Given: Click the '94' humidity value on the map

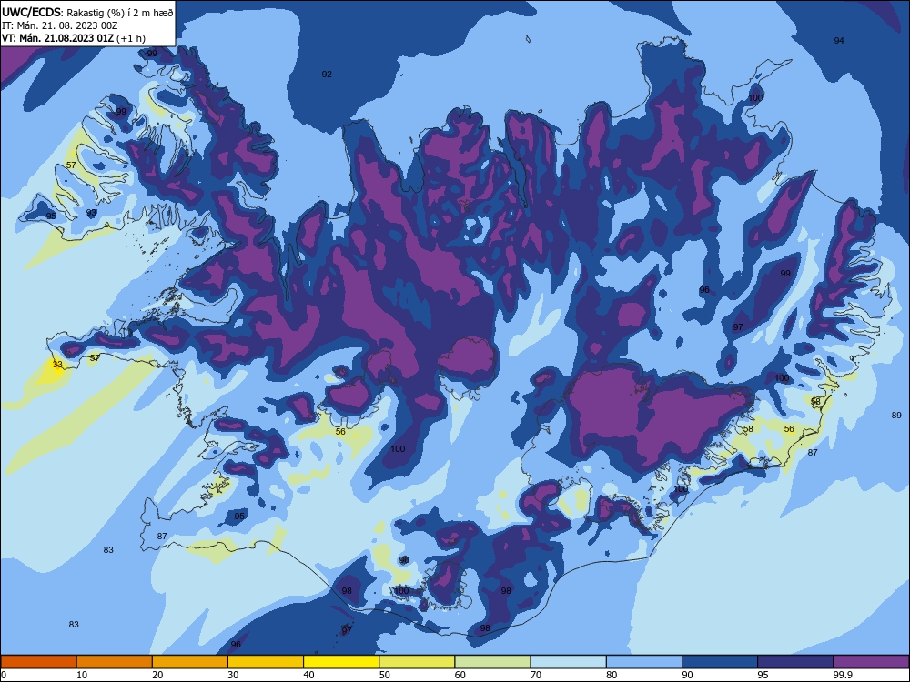Looking at the screenshot, I should [839, 41].
